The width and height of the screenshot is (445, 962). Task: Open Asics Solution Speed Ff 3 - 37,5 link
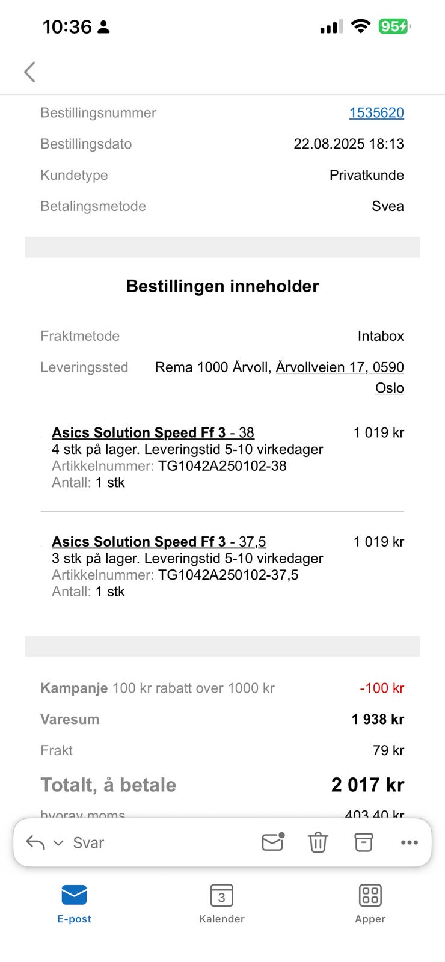click(159, 542)
